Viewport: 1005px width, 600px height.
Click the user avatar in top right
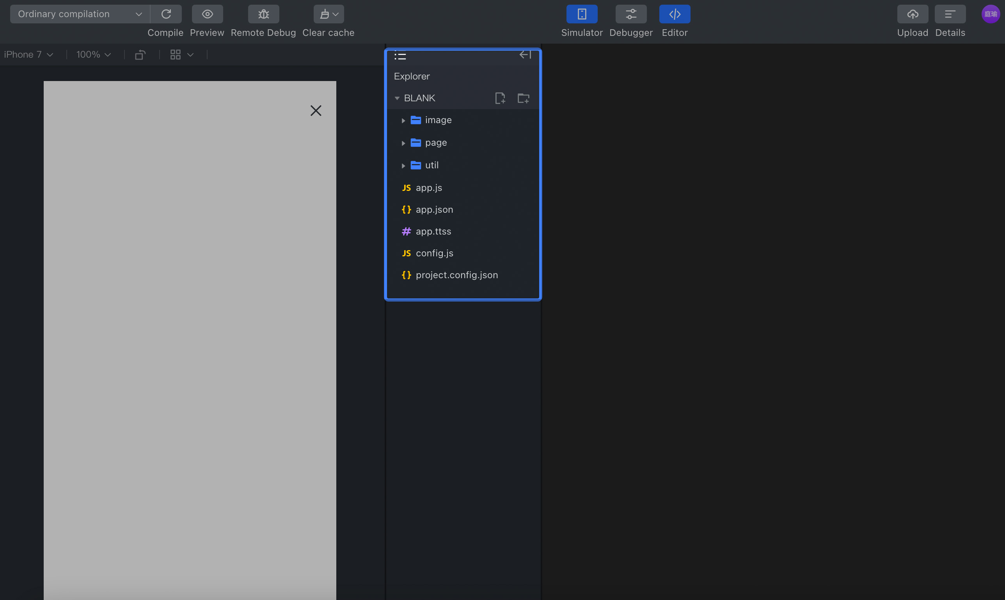click(990, 14)
